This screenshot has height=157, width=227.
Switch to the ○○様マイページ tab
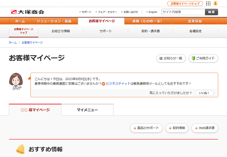(35, 110)
